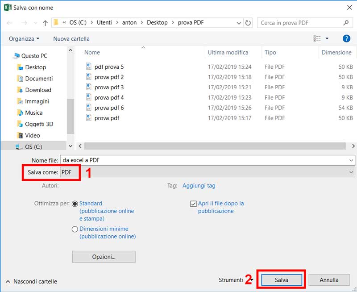Click file list horizontal scroll left arrow
The image size is (357, 292).
coord(80,146)
